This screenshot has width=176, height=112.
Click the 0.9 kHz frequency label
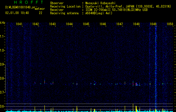click(3, 64)
